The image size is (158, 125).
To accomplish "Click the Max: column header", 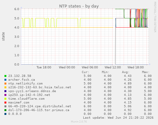I will pyautogui.click(x=146, y=72).
